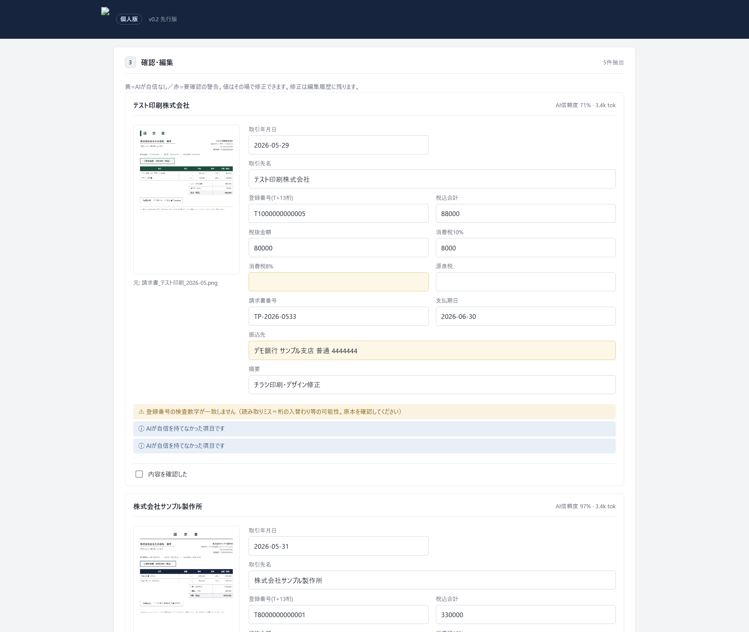The image size is (749, 632).
Task: Click the step number 3 badge
Action: point(130,62)
